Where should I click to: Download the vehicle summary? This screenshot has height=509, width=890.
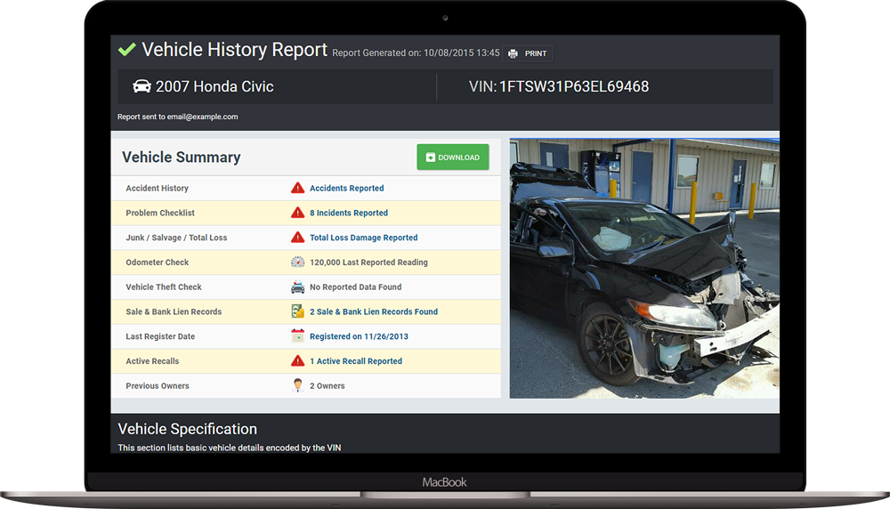[x=453, y=158]
